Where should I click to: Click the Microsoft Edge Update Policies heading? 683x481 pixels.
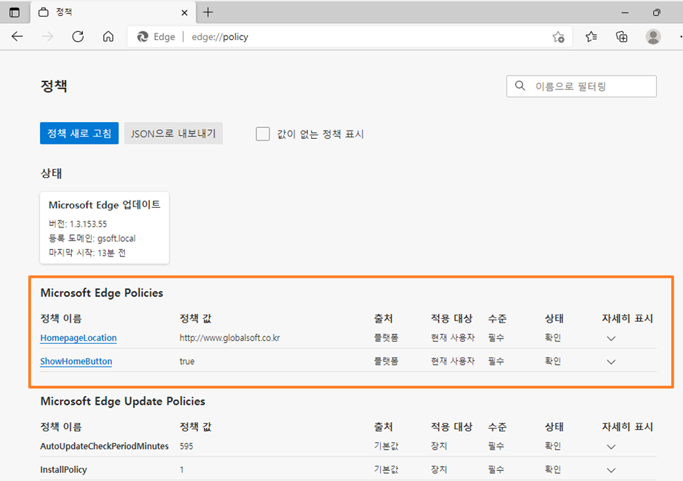click(x=122, y=401)
